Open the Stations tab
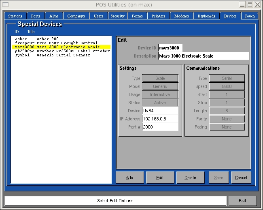The height and width of the screenshot is (210, 263). point(15,16)
